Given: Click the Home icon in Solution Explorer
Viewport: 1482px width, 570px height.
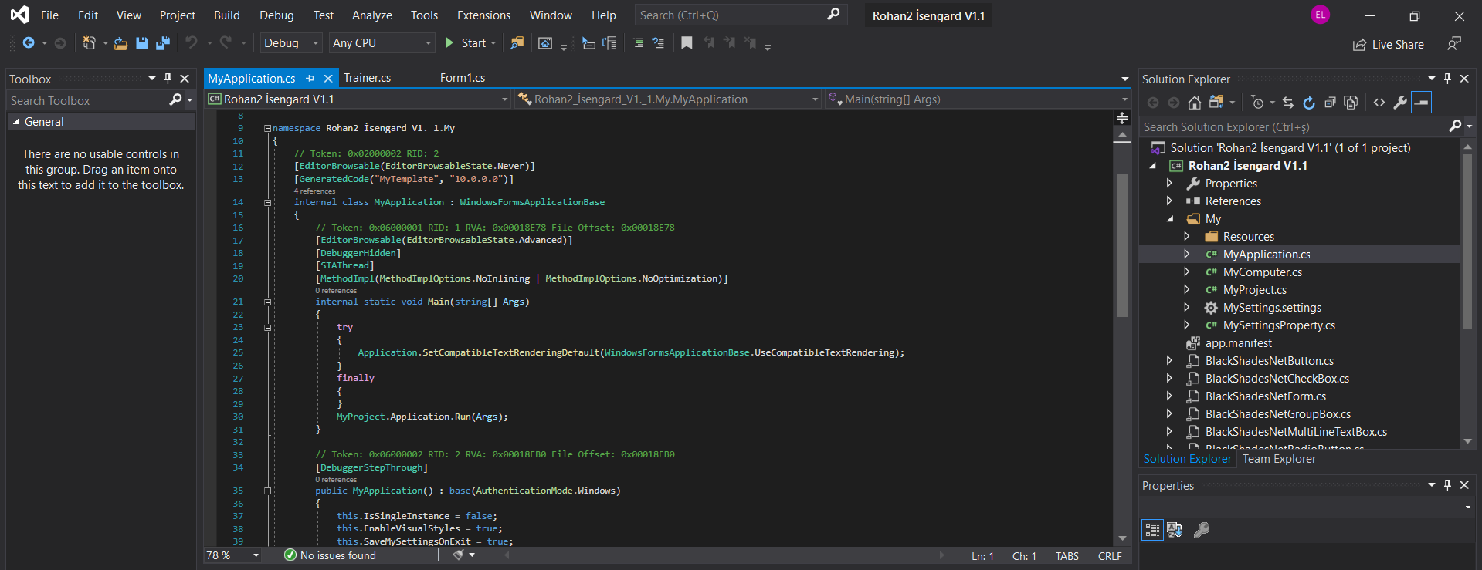Looking at the screenshot, I should (x=1195, y=103).
